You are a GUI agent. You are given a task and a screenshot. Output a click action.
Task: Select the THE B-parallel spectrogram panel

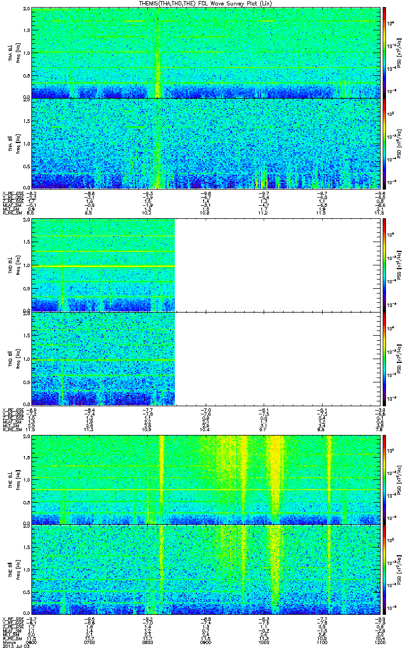pos(205,569)
